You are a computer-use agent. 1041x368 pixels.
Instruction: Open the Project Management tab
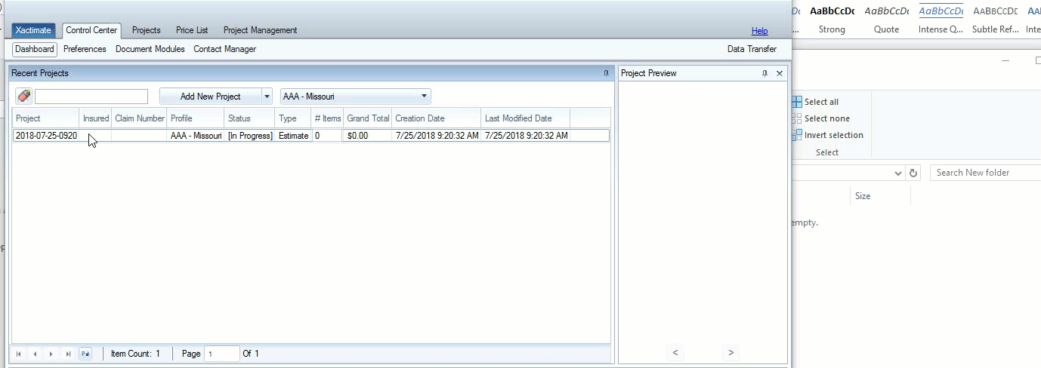tap(260, 30)
